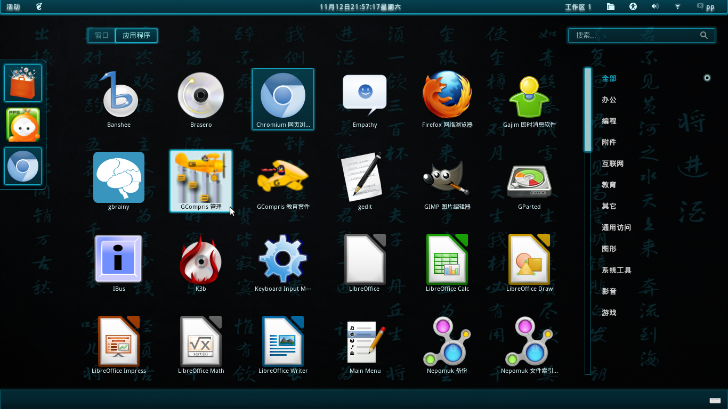This screenshot has width=728, height=409.
Task: Click the application list scrollbar handle
Action: 588,110
